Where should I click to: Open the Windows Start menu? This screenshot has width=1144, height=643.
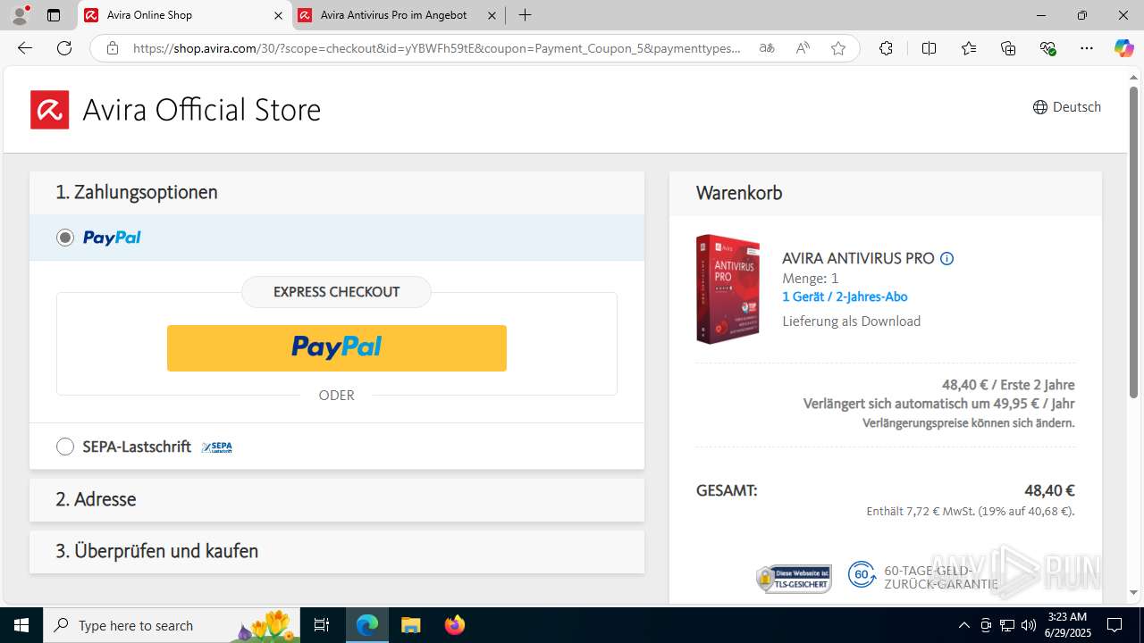point(21,625)
